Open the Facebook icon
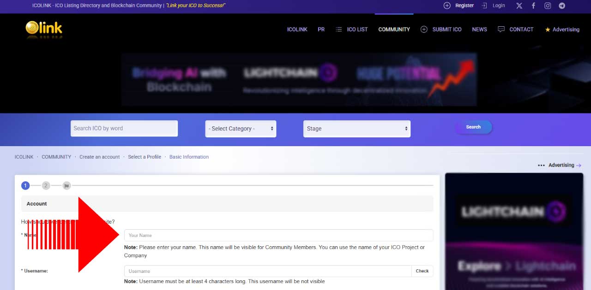The image size is (591, 290). click(x=533, y=6)
